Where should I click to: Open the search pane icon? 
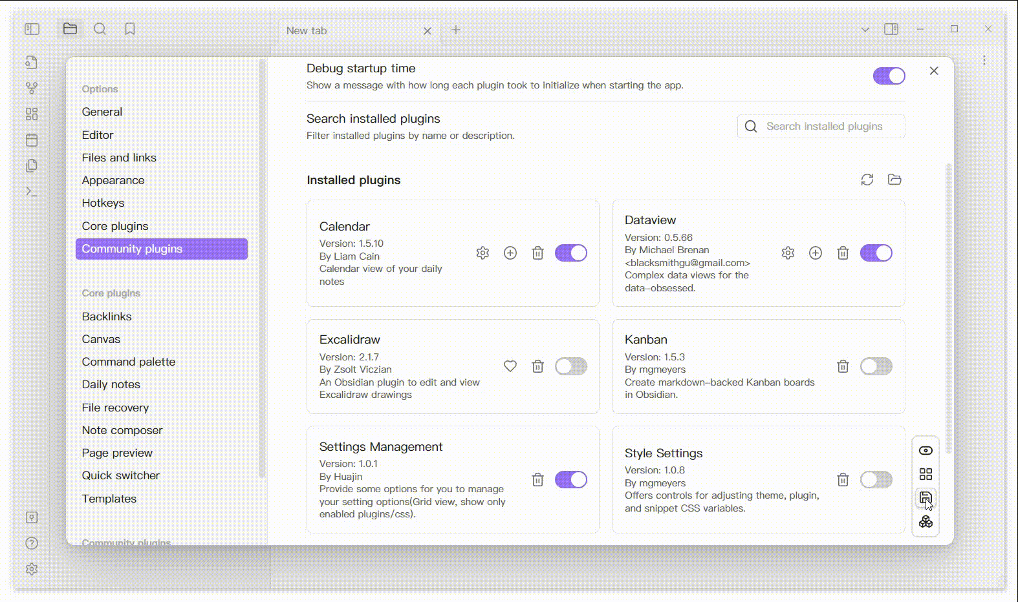coord(100,29)
